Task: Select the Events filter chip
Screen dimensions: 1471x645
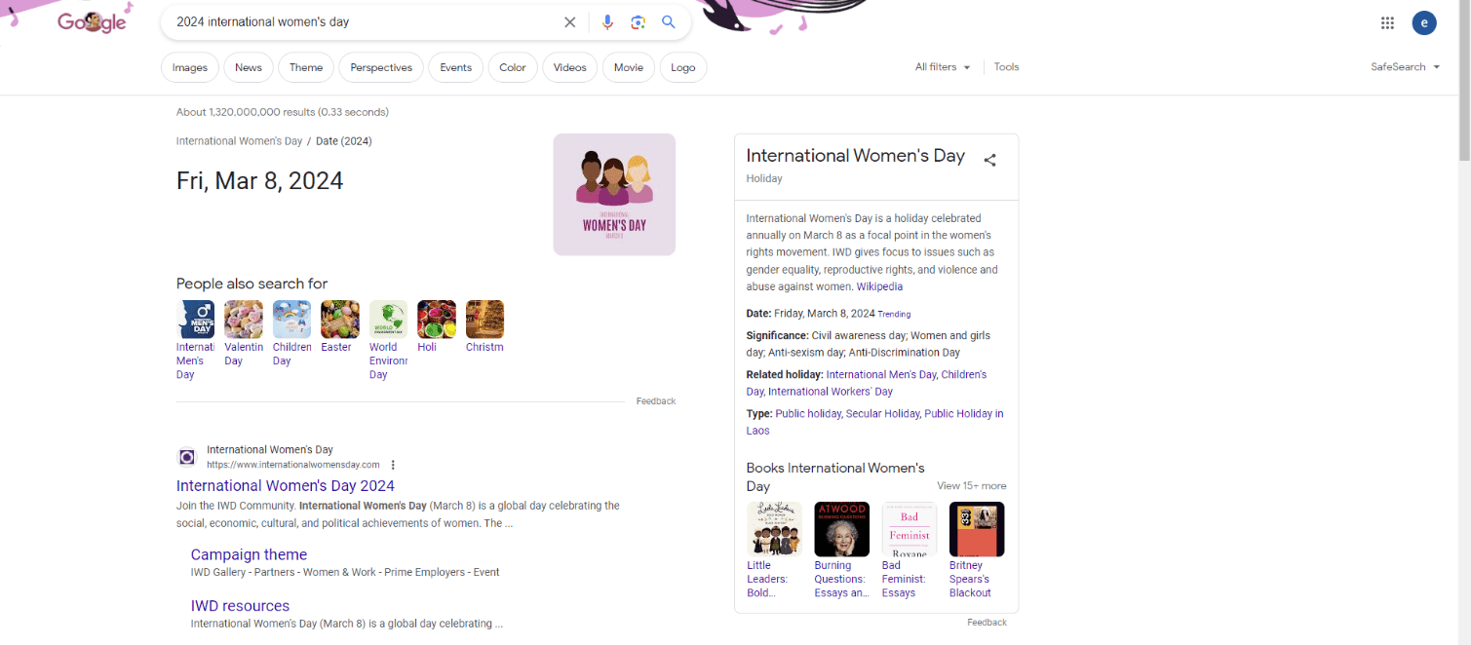Action: [455, 67]
